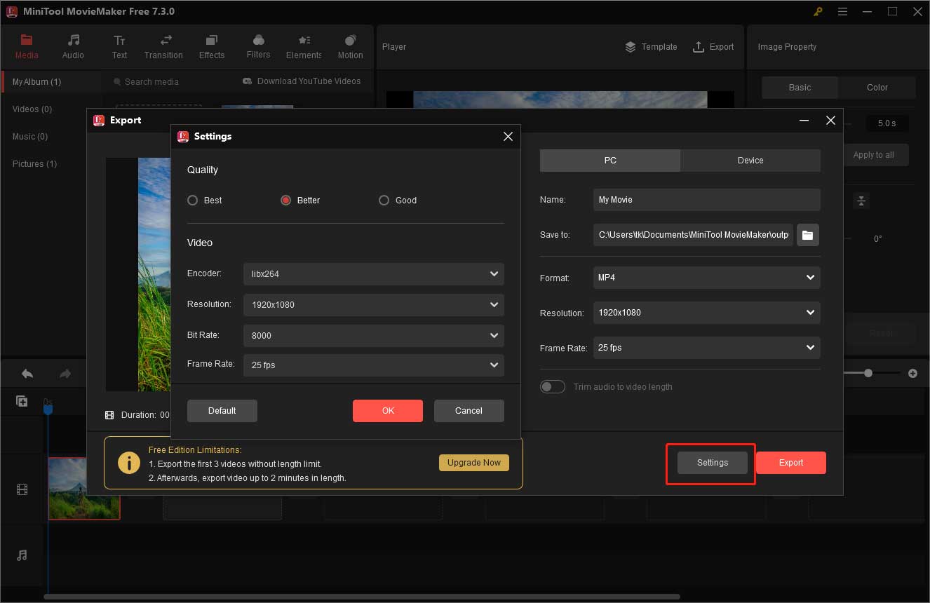Click the Player Export icon
The width and height of the screenshot is (930, 603).
698,47
